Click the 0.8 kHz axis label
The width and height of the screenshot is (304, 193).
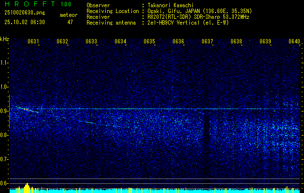pos(4,135)
